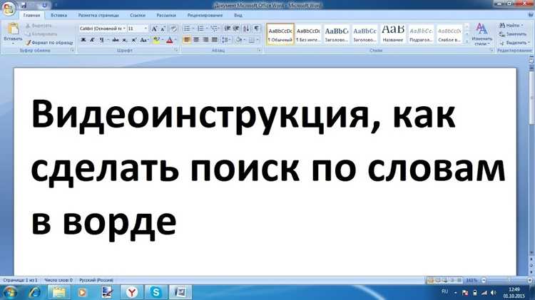Click the large Вставить paste icon
The height and width of the screenshot is (300, 535).
tap(13, 29)
